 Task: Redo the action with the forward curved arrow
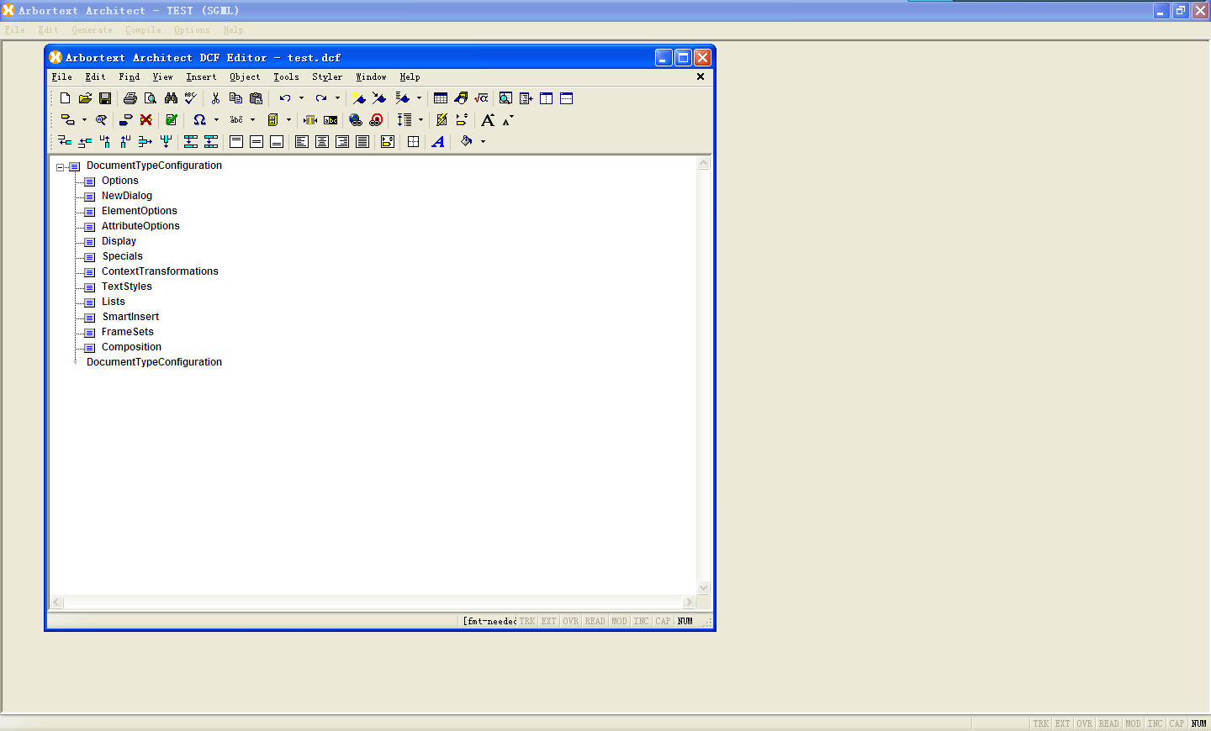tap(321, 98)
